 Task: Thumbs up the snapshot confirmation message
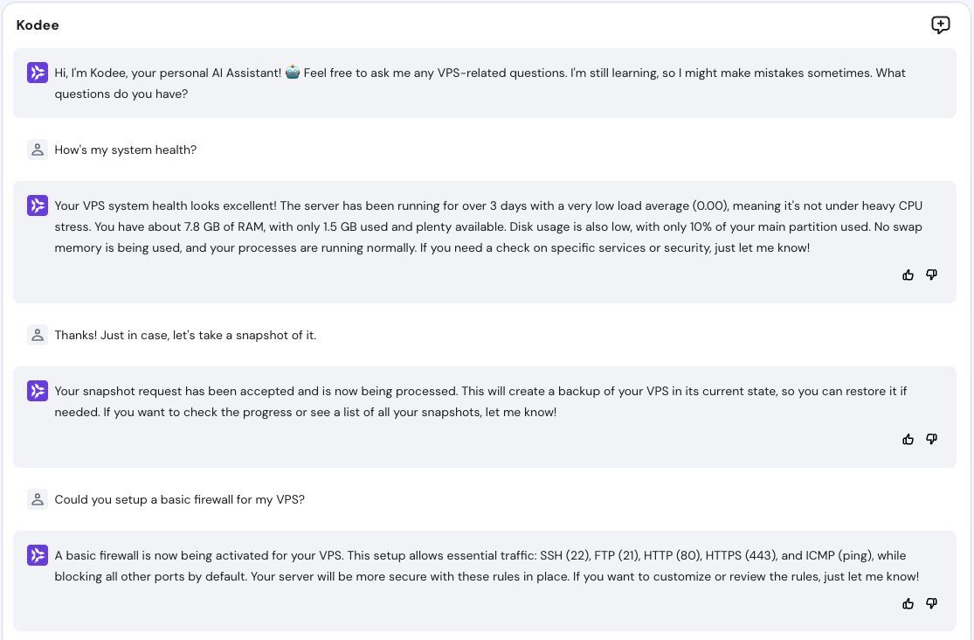pyautogui.click(x=908, y=439)
